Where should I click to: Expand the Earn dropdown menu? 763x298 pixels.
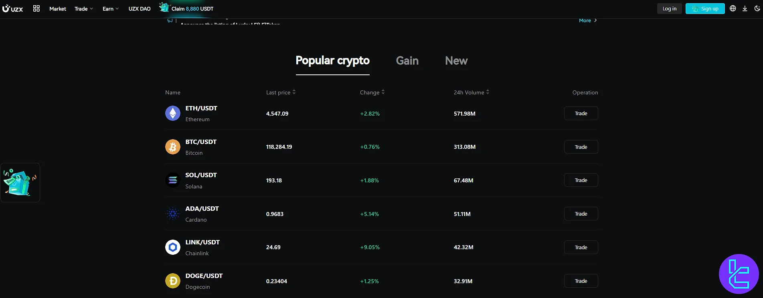(x=111, y=9)
